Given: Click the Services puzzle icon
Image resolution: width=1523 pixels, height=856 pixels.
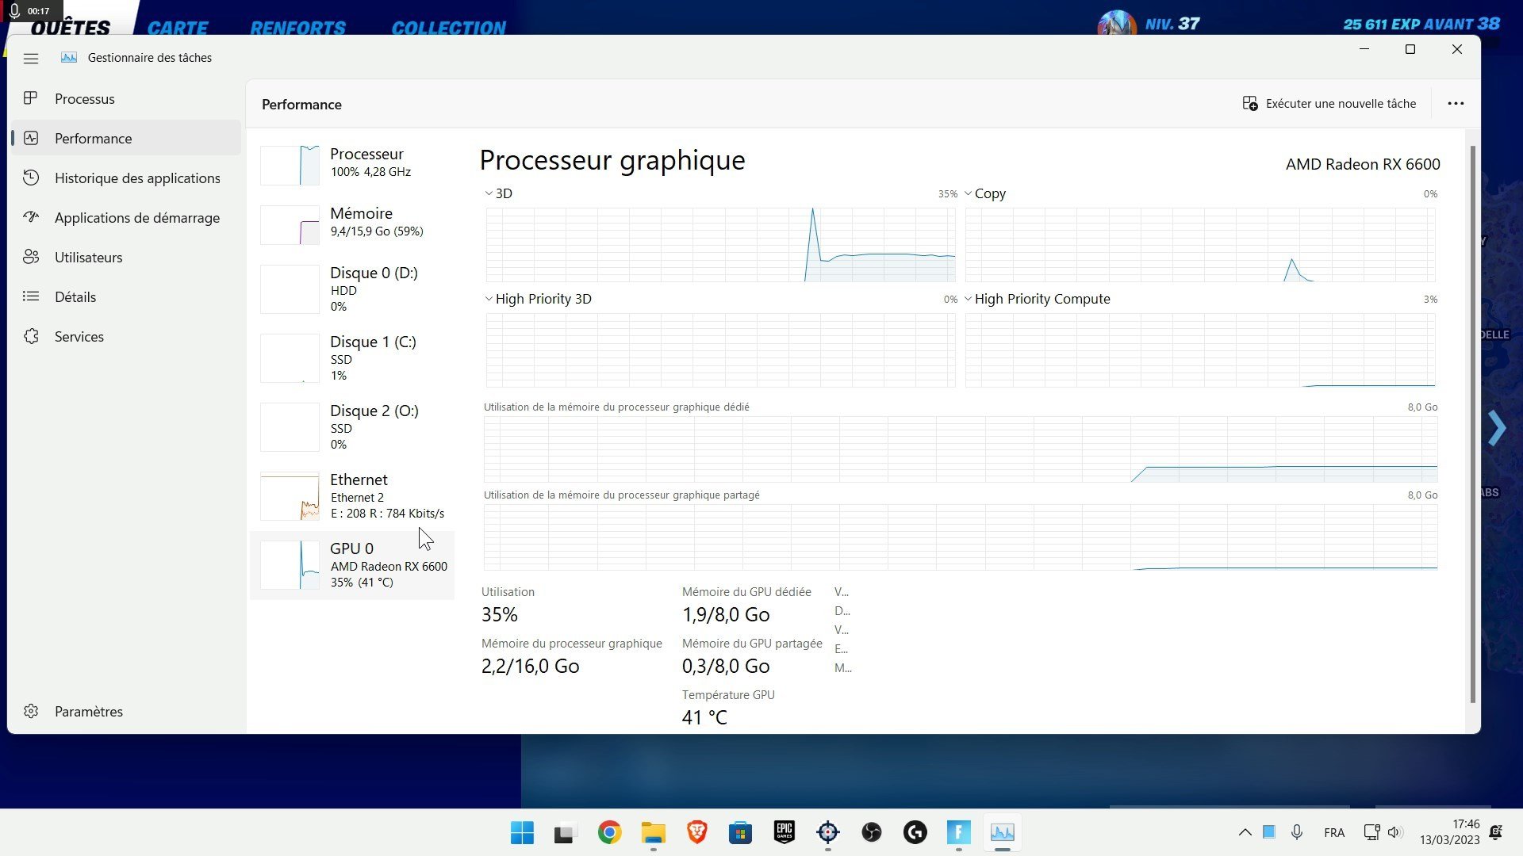Looking at the screenshot, I should click(x=31, y=336).
